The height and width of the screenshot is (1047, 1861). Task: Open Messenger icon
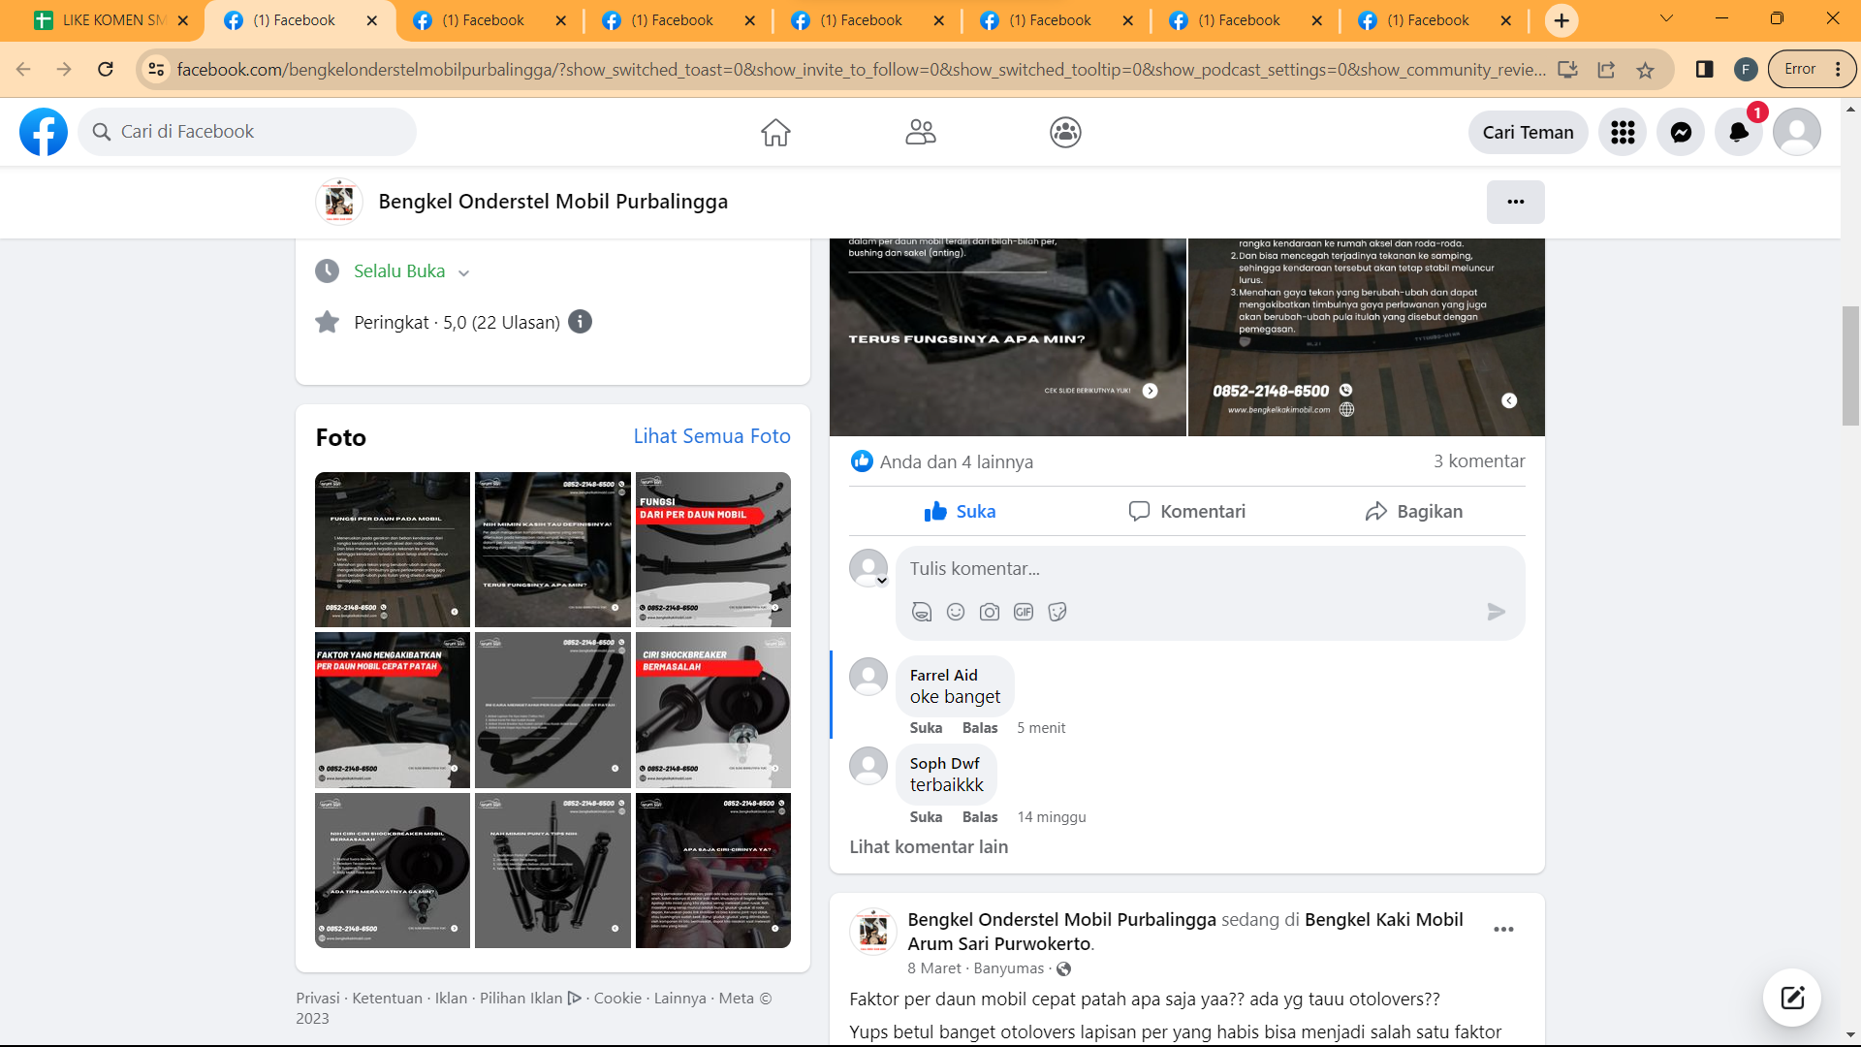click(x=1681, y=132)
